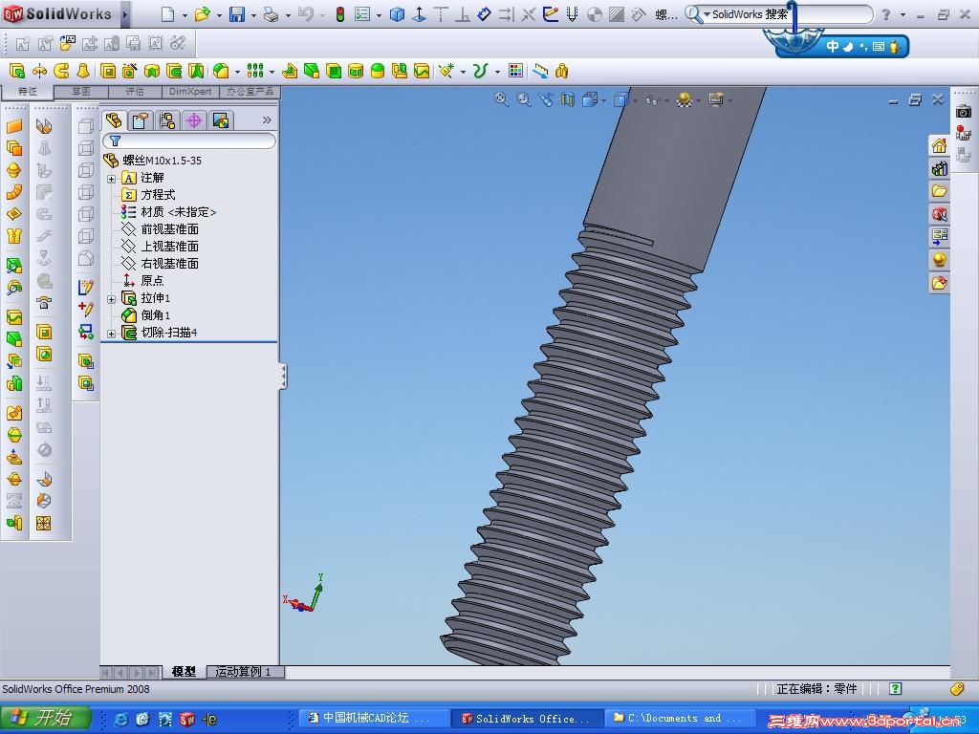This screenshot has width=979, height=734.
Task: Open the dropdown arrow next to New
Action: tap(185, 15)
